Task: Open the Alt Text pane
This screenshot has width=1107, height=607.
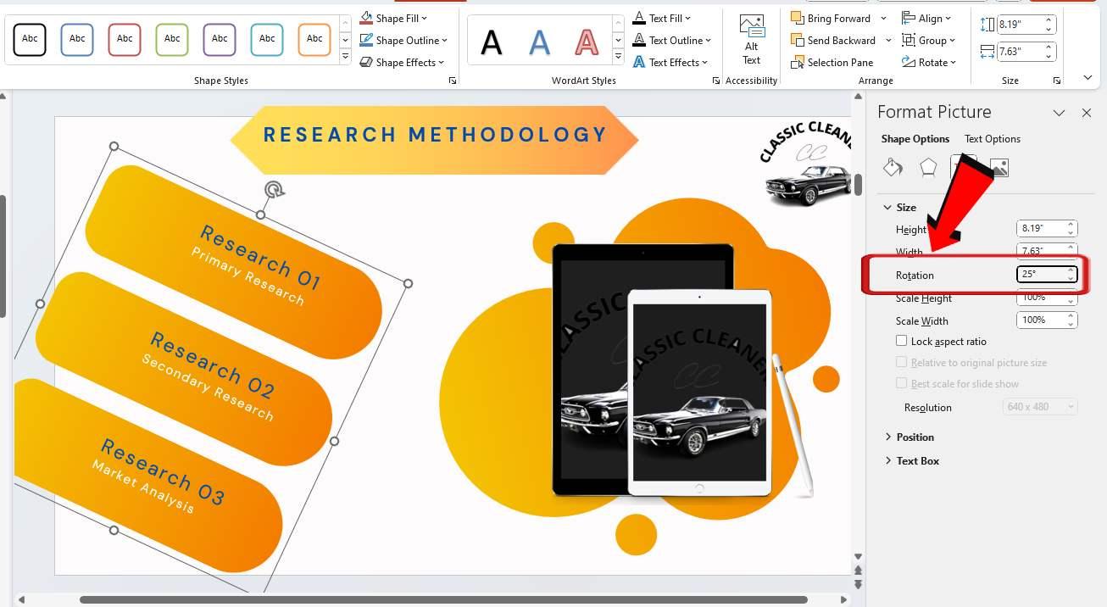Action: coord(751,40)
